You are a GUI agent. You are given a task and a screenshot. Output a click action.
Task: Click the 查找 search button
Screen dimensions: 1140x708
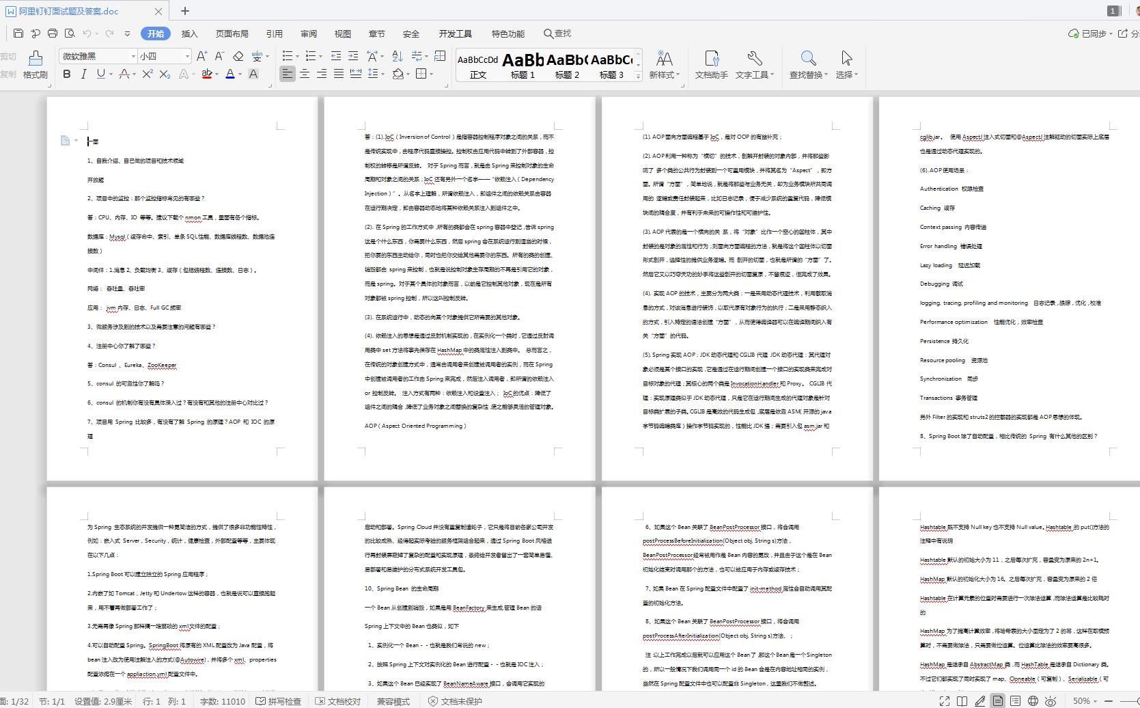click(557, 33)
